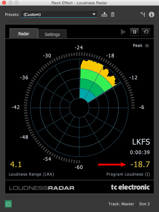159x212 pixels.
Task: Switch to the Settings tab
Action: (x=52, y=34)
